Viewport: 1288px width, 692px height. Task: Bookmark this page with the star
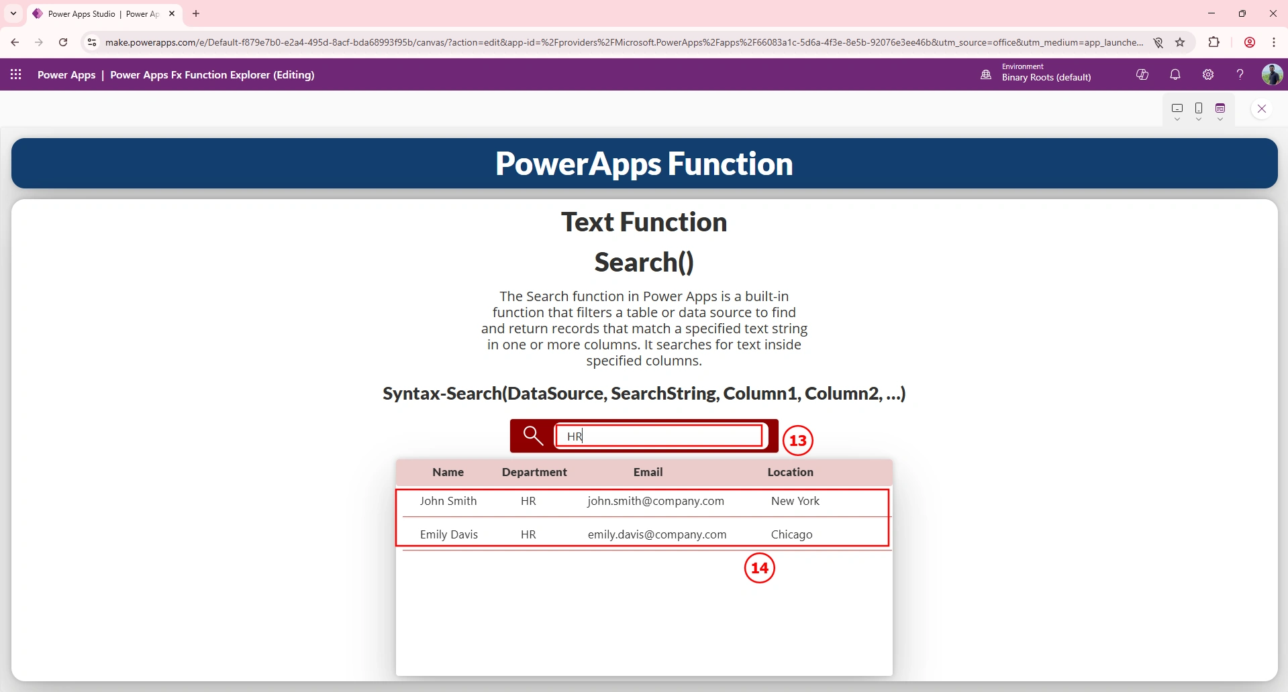[x=1180, y=42]
